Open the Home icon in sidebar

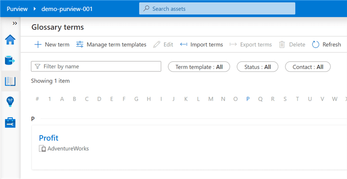(10, 40)
